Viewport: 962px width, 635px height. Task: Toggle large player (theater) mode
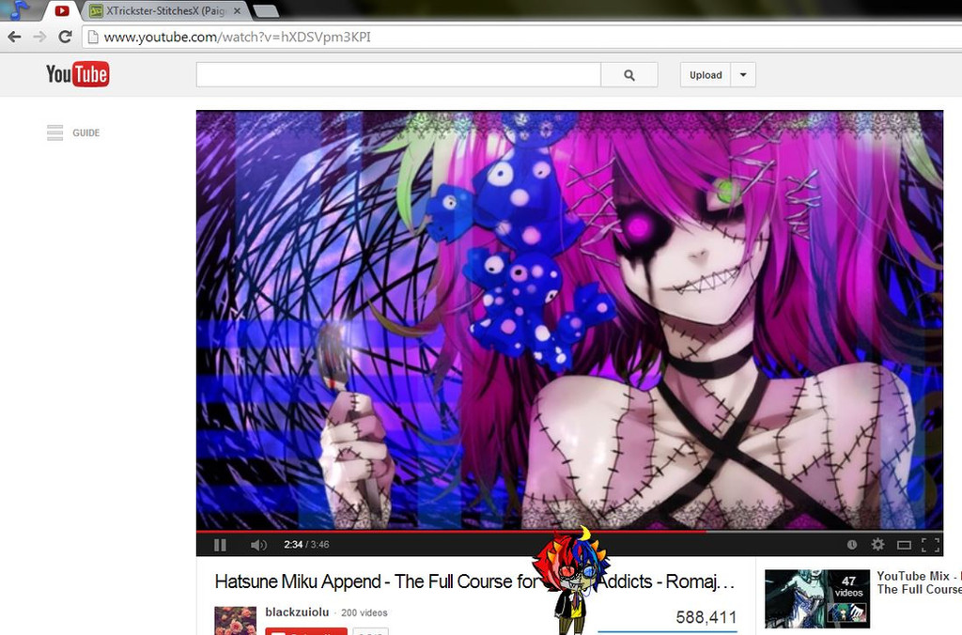point(904,545)
